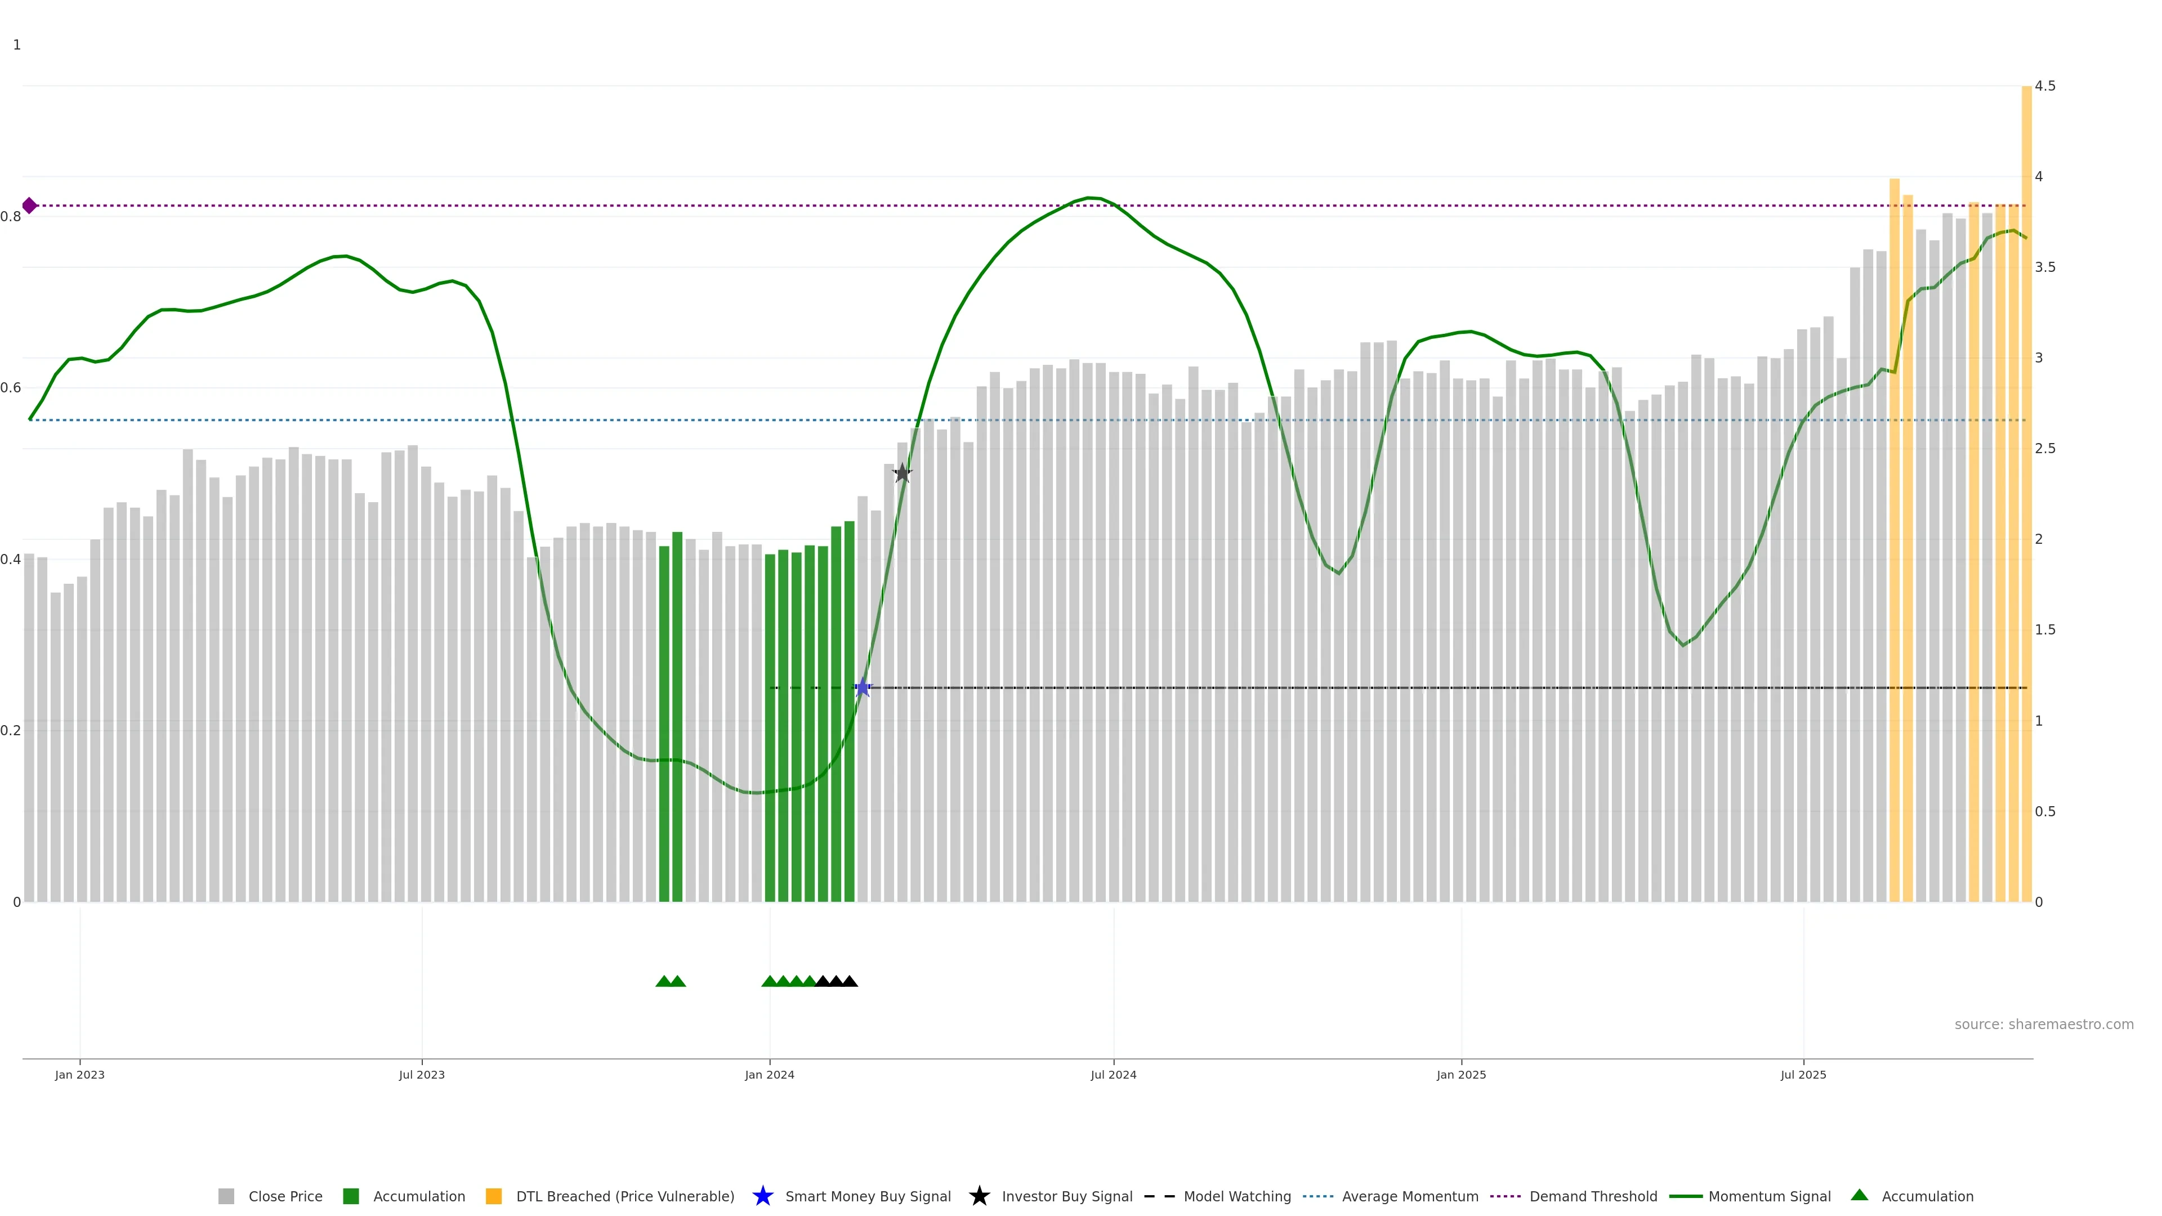
Task: Toggle Demand Threshold legend entry
Action: 1592,1196
